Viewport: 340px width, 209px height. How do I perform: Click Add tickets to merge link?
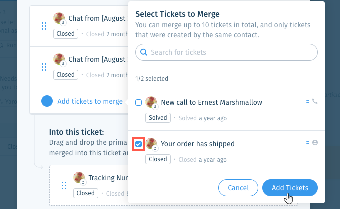click(90, 101)
